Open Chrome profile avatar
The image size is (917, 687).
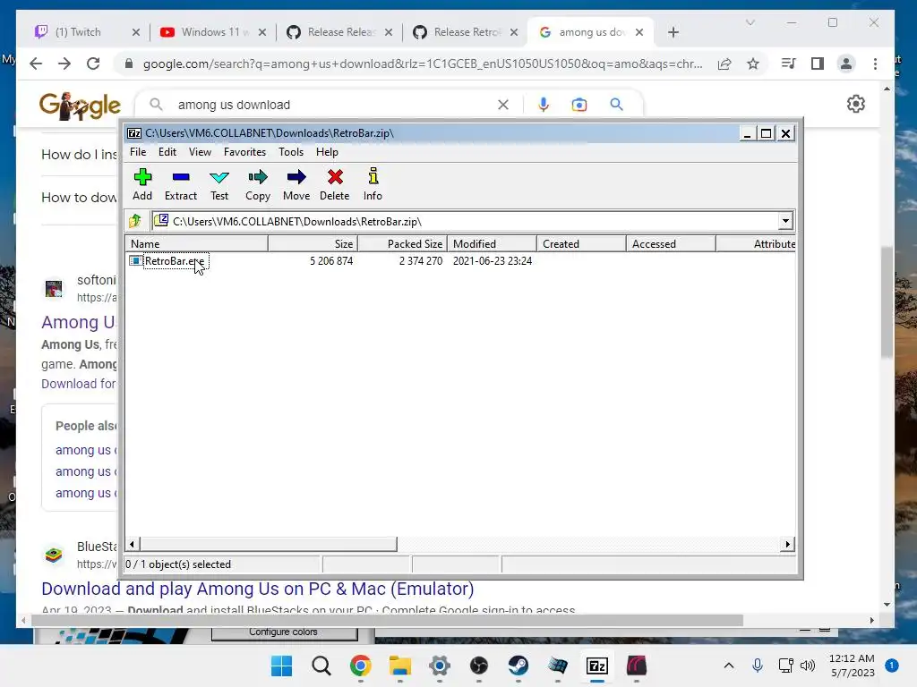[845, 64]
